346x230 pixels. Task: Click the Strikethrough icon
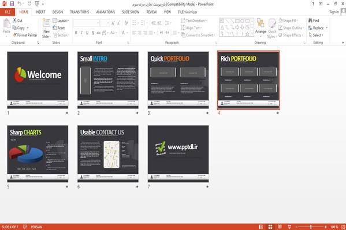(98, 33)
